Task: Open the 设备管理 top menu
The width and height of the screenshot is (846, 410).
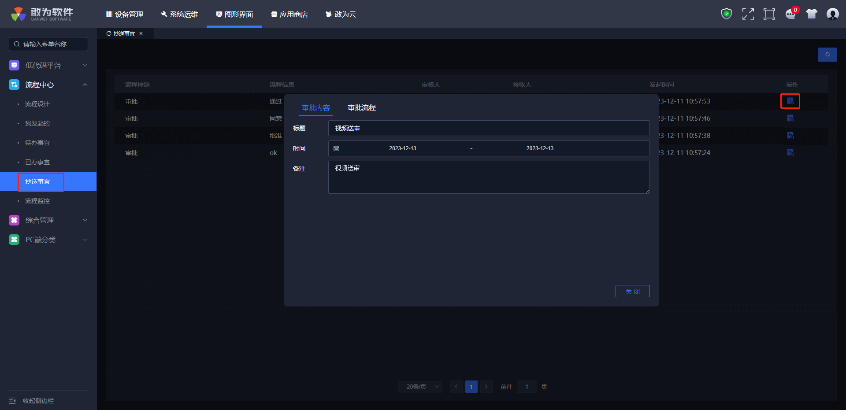Action: (125, 15)
